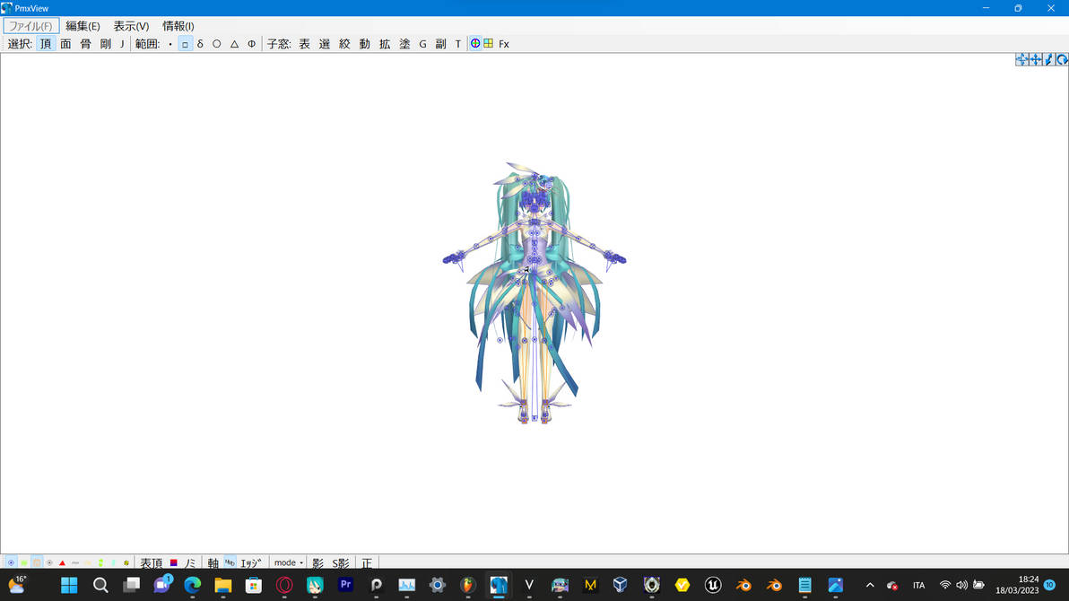Show hidden system tray icons
The image size is (1069, 601).
point(870,586)
